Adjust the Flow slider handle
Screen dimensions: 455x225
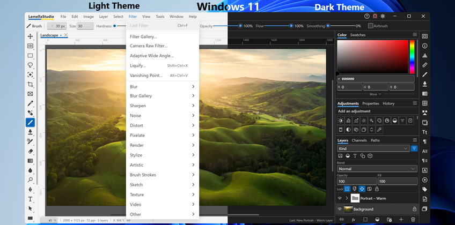point(291,26)
